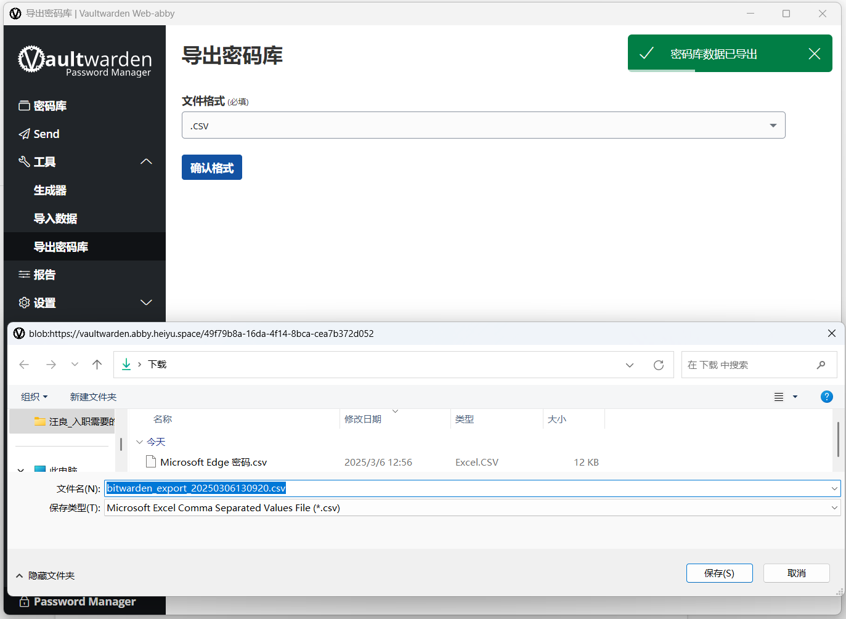This screenshot has width=846, height=619.
Task: Open the 保存类型 dropdown
Action: point(472,508)
